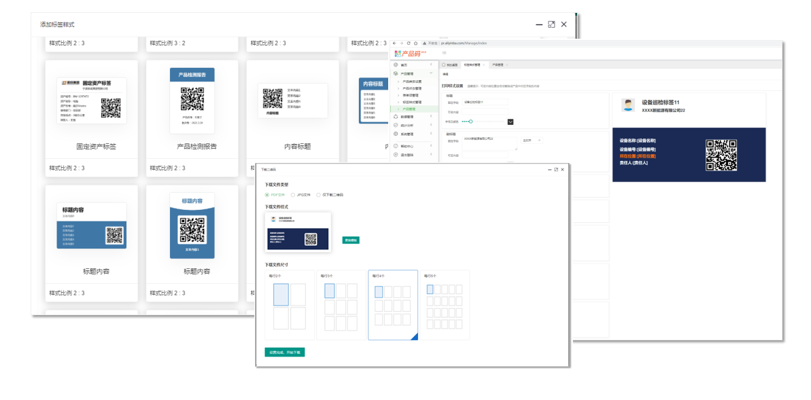Click the 退出登陆 sidebar icon
Viewport: 811px width, 400px height.
click(396, 155)
